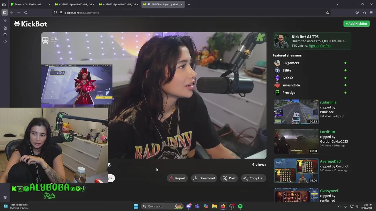Post the clip to X
Screen dimensions: 376x211
(229, 178)
